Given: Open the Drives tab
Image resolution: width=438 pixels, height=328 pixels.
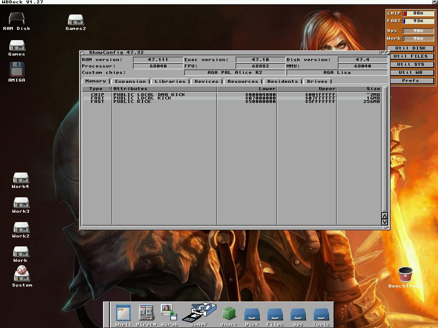Looking at the screenshot, I should tap(317, 81).
